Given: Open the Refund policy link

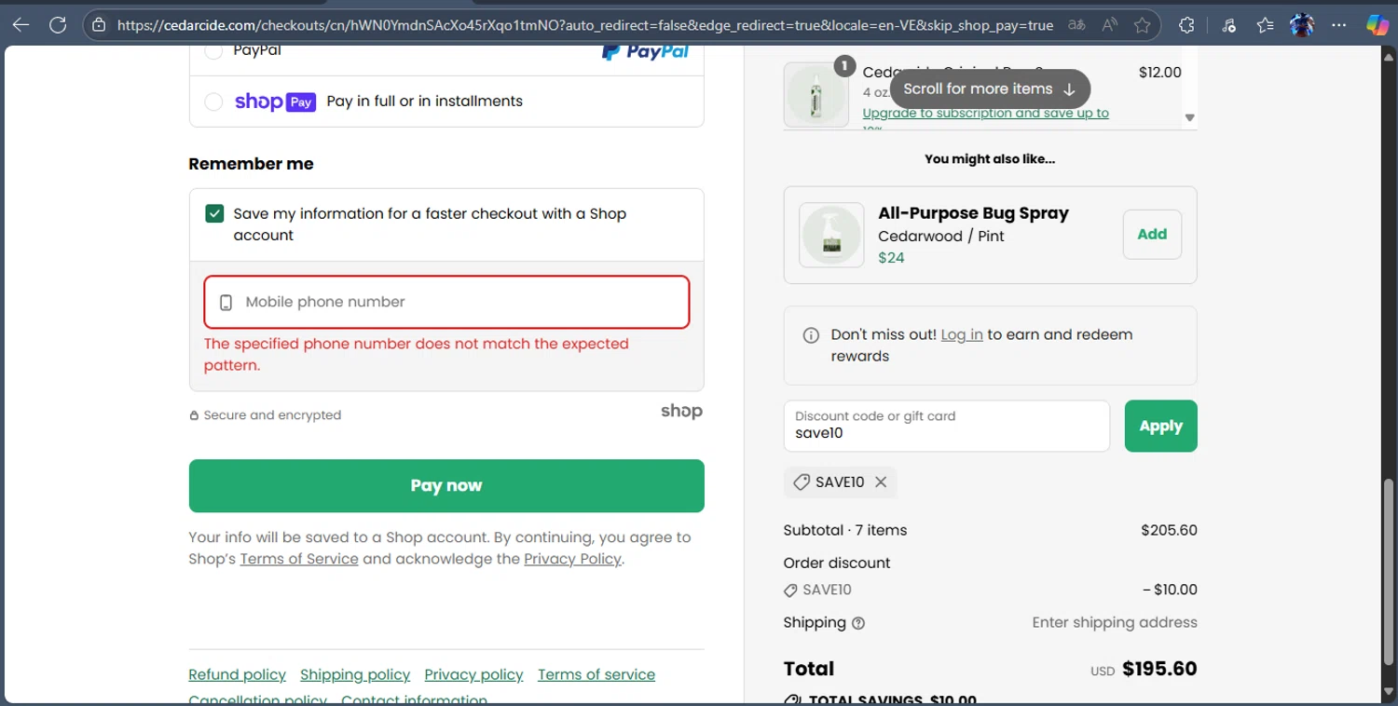Looking at the screenshot, I should (x=237, y=674).
